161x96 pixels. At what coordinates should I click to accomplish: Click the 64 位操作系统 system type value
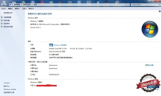(x=54, y=55)
